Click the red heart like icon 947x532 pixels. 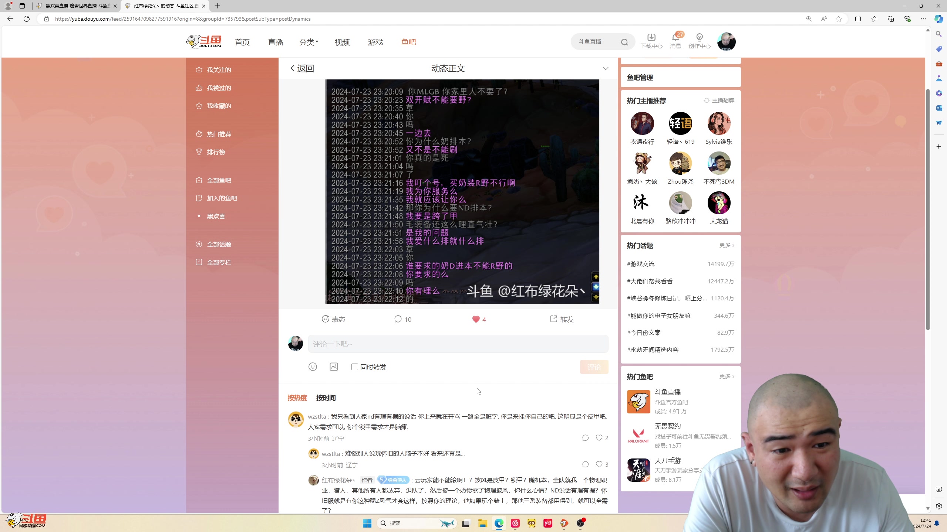[x=476, y=319]
